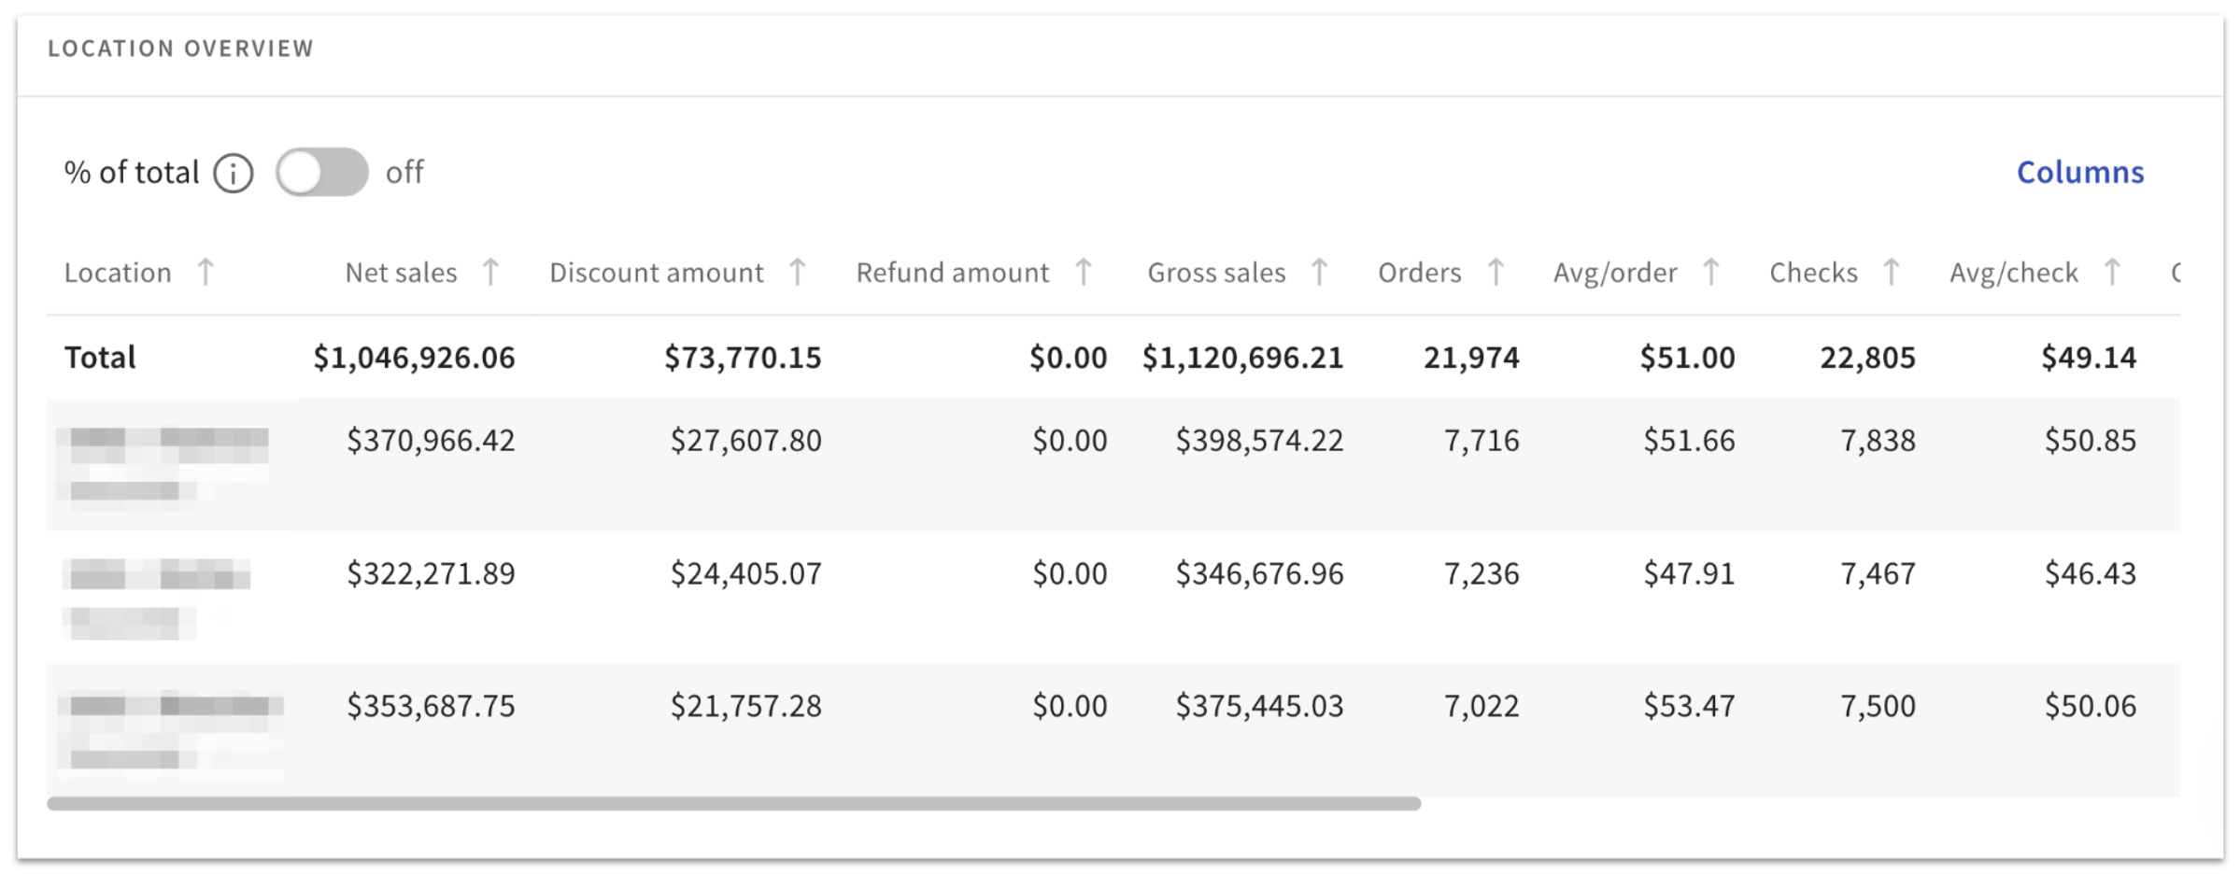Screen dimensions: 2240x874
Task: Sort by the Avg/order column arrow
Action: (1712, 272)
